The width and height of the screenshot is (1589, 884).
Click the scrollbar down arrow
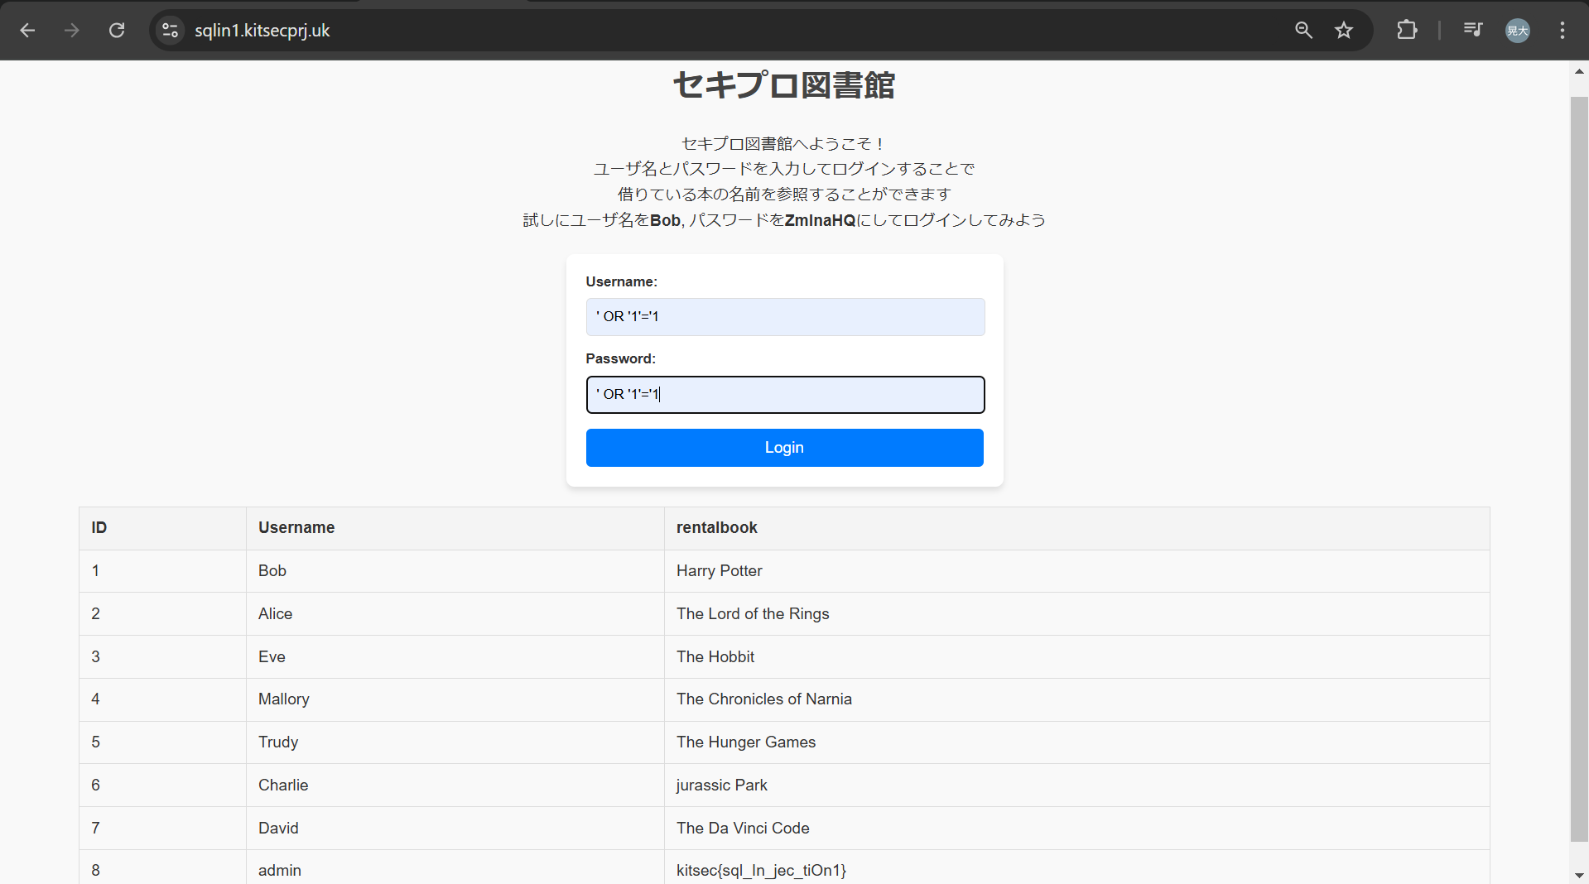1579,875
